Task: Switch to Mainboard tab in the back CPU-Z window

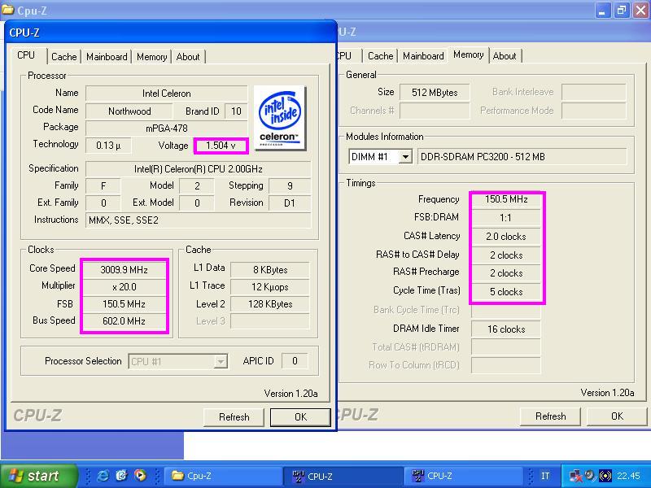Action: point(423,56)
